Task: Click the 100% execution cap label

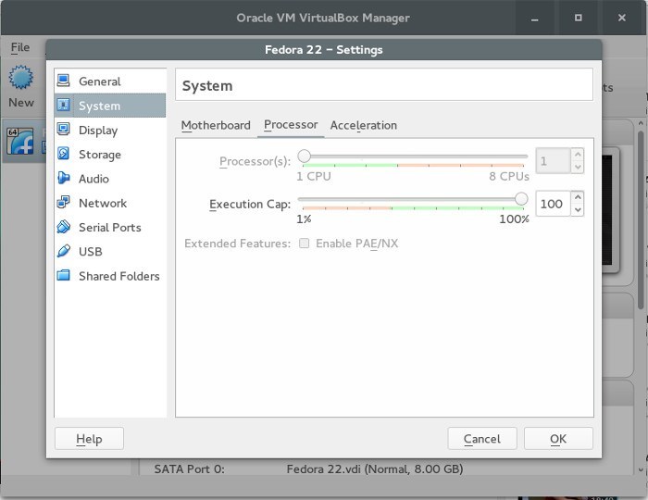Action: click(x=514, y=219)
